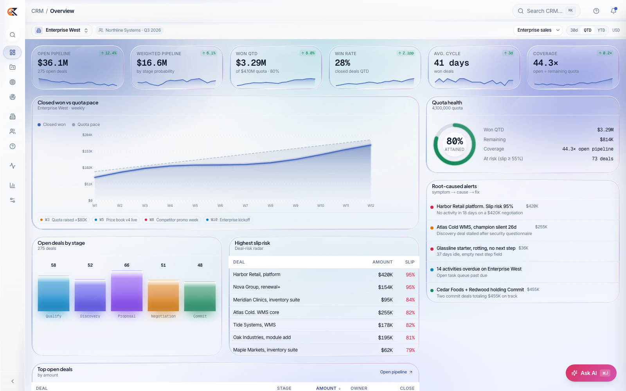Viewport: 626px width, 391px height.
Task: Click the Open pipeline link
Action: click(x=396, y=372)
